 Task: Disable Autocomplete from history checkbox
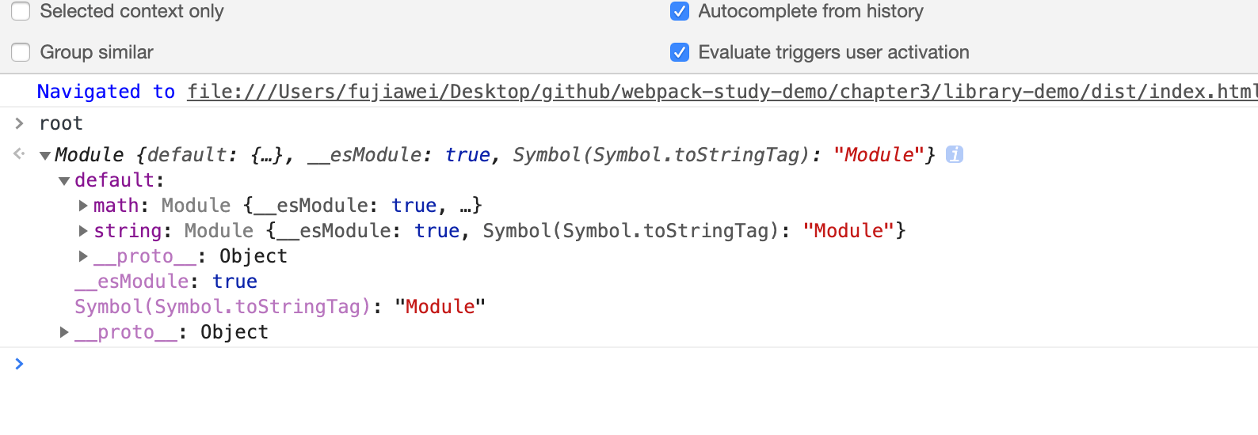(680, 11)
